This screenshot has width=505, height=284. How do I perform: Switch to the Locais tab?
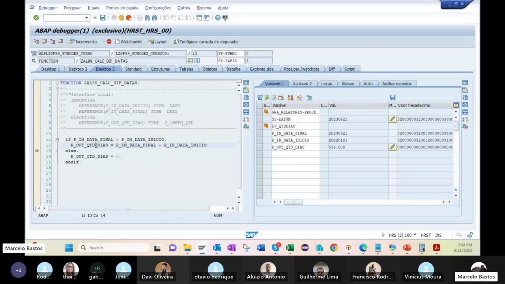point(327,84)
